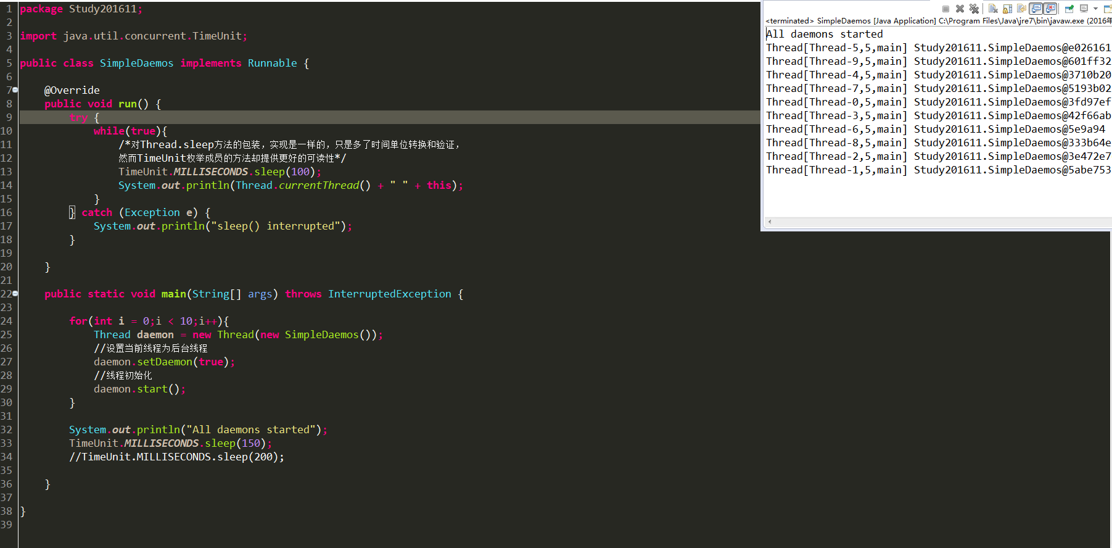This screenshot has width=1112, height=548.
Task: Click the for loop on line 24
Action: 149,321
